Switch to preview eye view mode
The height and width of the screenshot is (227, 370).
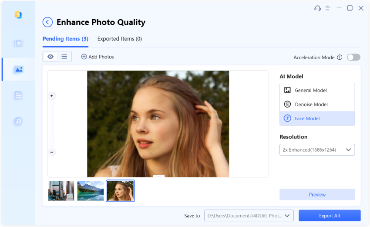50,57
